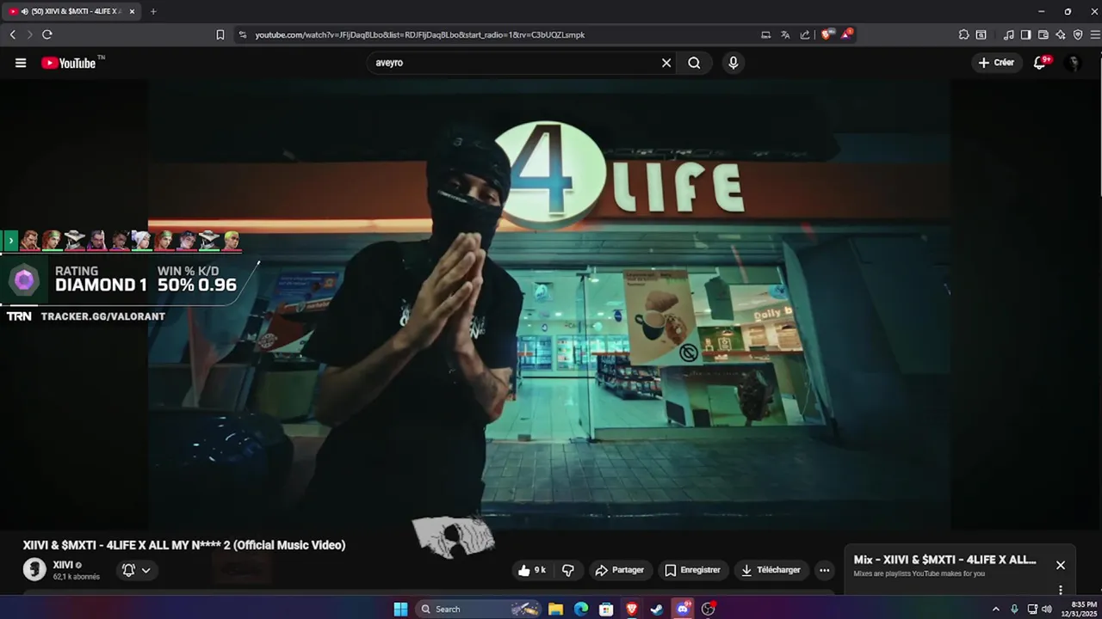
Task: Select the video title text
Action: (184, 545)
